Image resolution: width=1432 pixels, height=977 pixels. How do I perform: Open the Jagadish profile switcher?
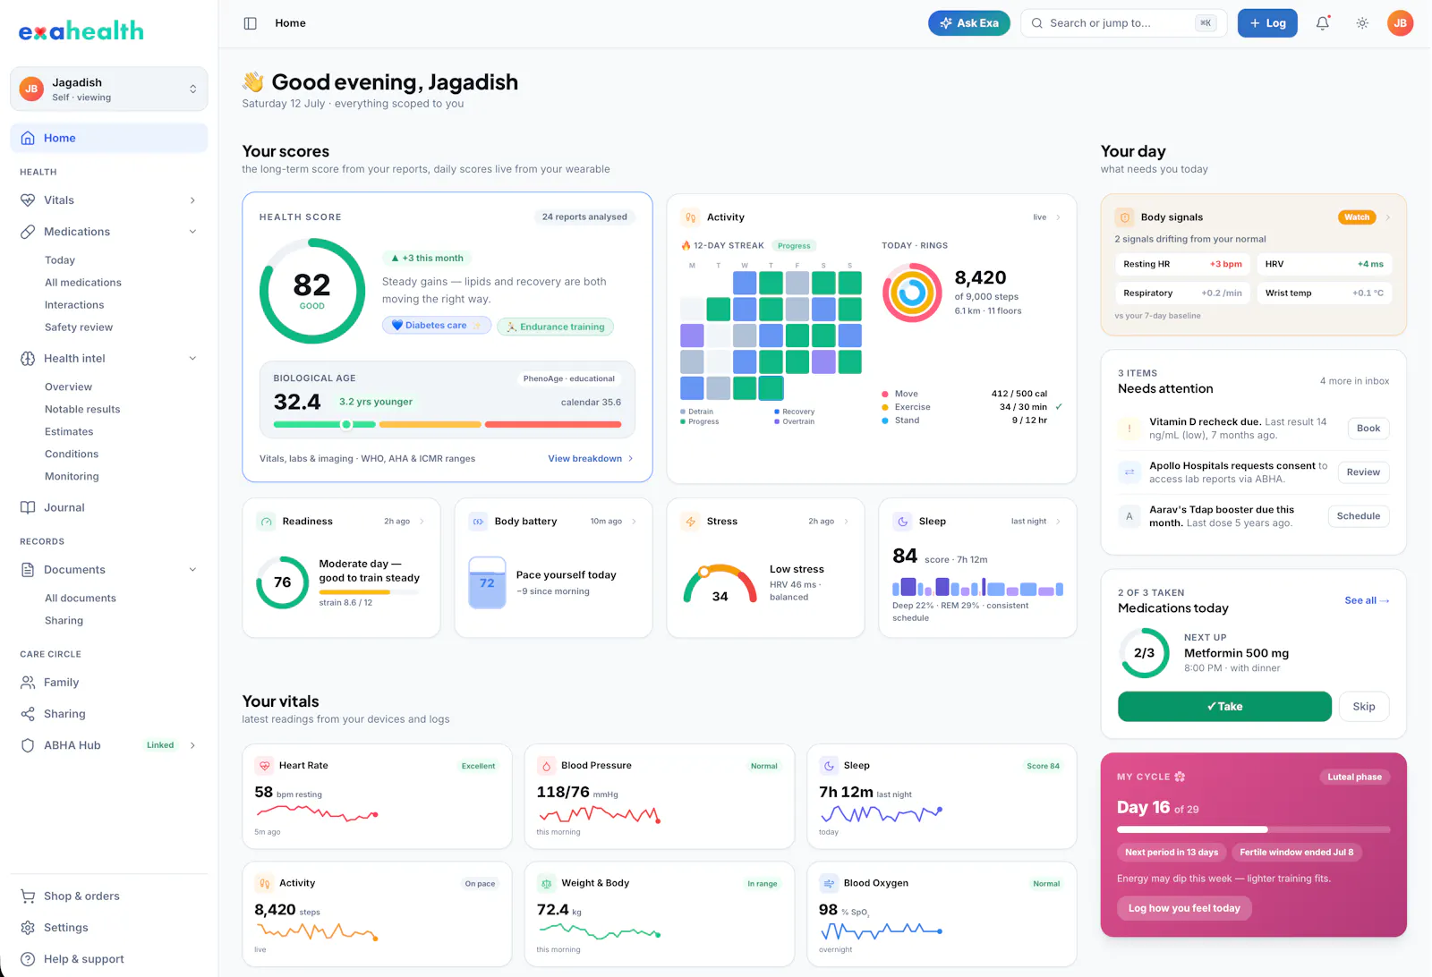(x=109, y=89)
